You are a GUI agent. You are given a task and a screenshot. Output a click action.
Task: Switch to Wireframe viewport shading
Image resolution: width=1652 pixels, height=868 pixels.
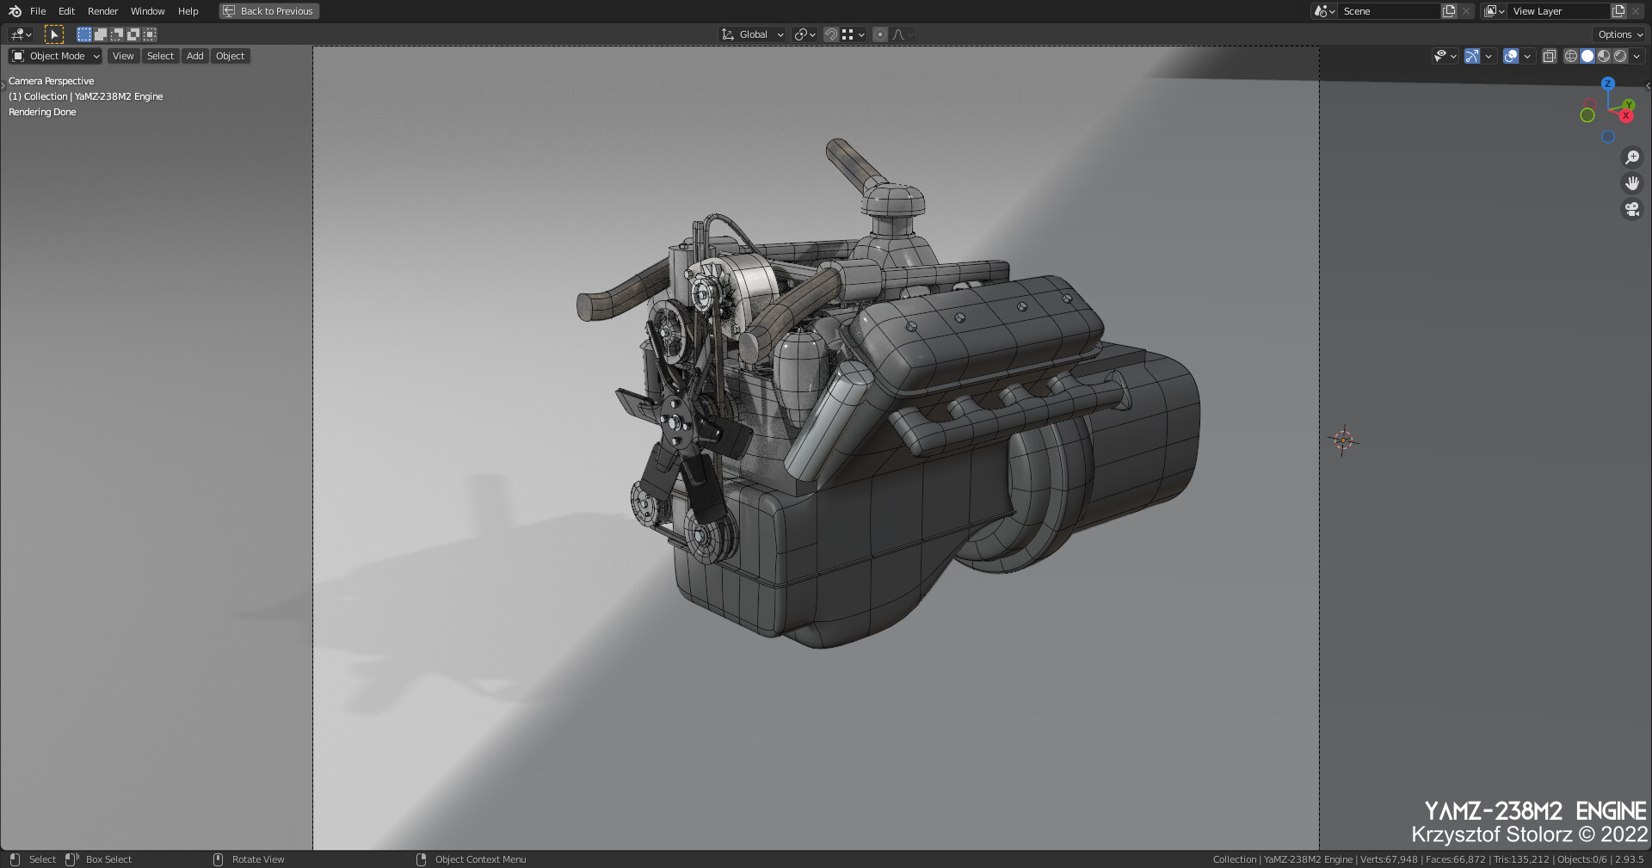click(1569, 56)
